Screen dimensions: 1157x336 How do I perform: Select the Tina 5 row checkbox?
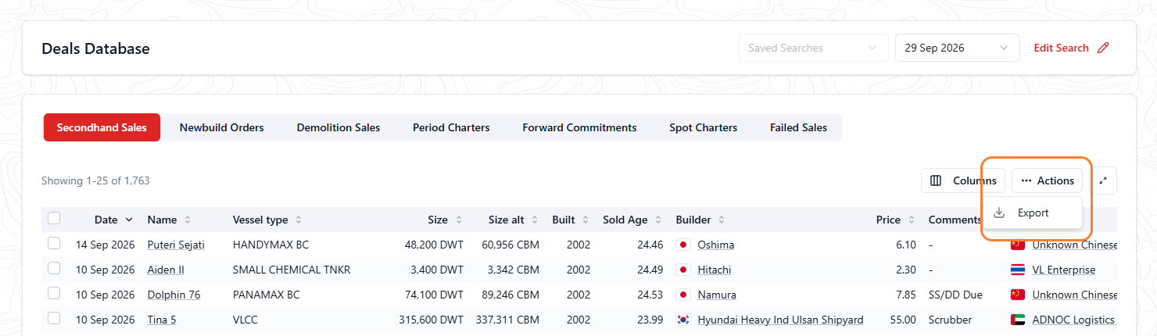click(54, 318)
